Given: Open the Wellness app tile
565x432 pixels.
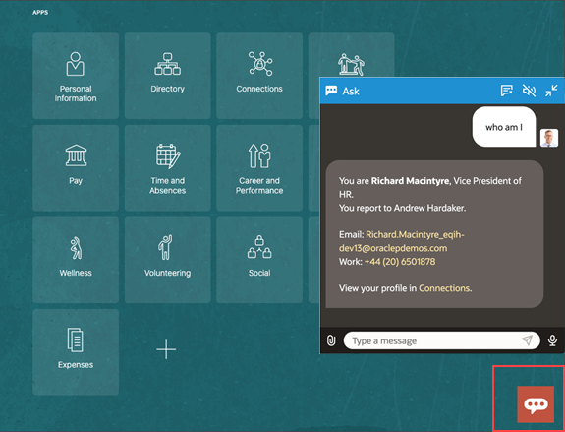Looking at the screenshot, I should click(x=76, y=260).
